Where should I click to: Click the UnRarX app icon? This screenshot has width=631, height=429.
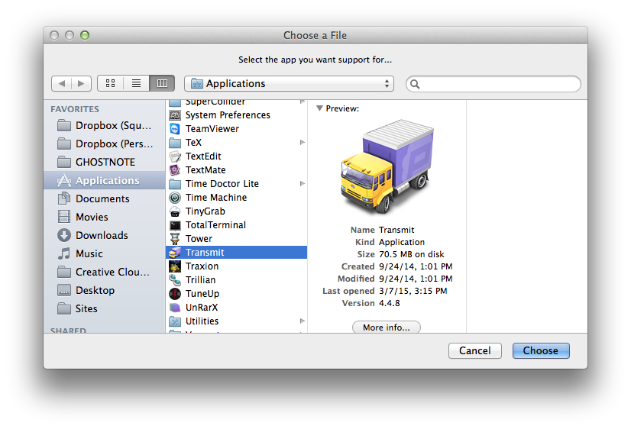click(x=175, y=308)
